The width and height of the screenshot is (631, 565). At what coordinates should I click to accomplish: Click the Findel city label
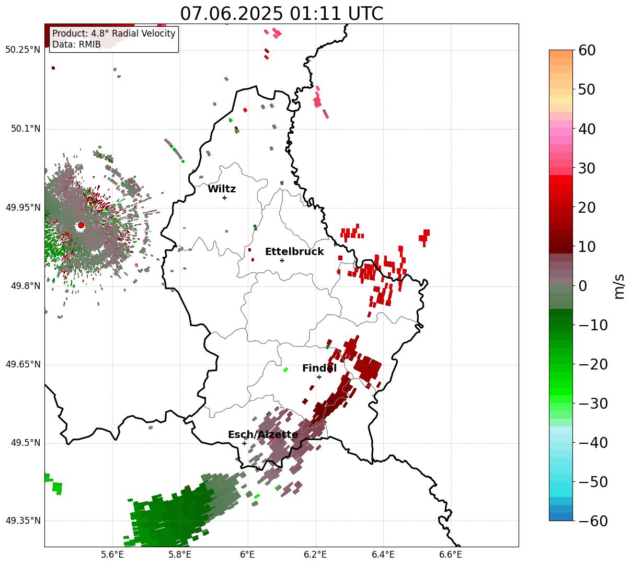[x=319, y=368]
